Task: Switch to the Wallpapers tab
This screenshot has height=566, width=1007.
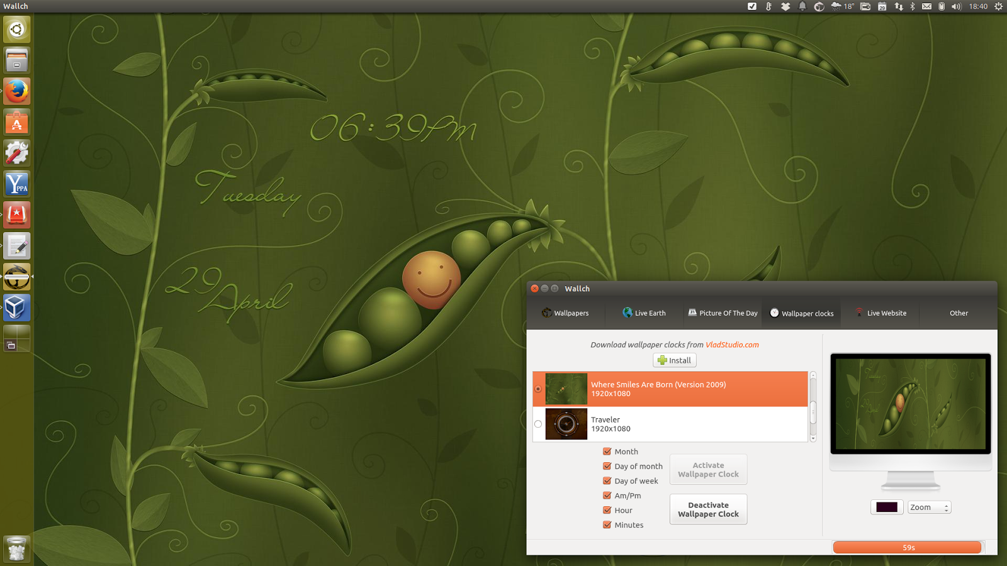Action: (565, 313)
